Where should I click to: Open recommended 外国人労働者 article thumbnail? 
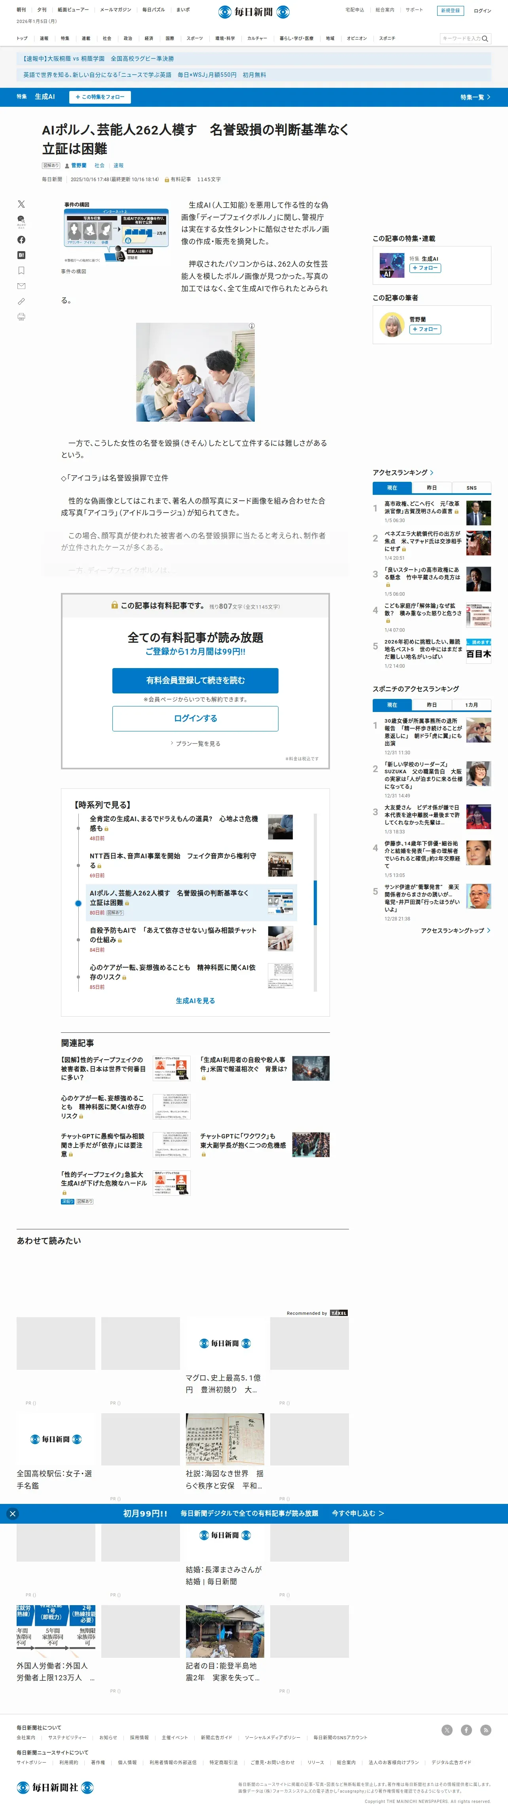click(x=56, y=1631)
